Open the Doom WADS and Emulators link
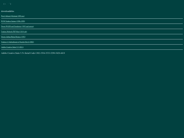This screenshot has height=138, width=184. 17,26
